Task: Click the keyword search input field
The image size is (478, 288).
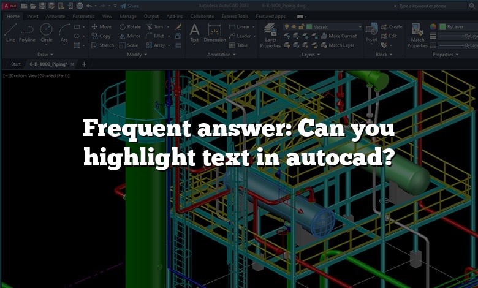Action: pos(432,6)
